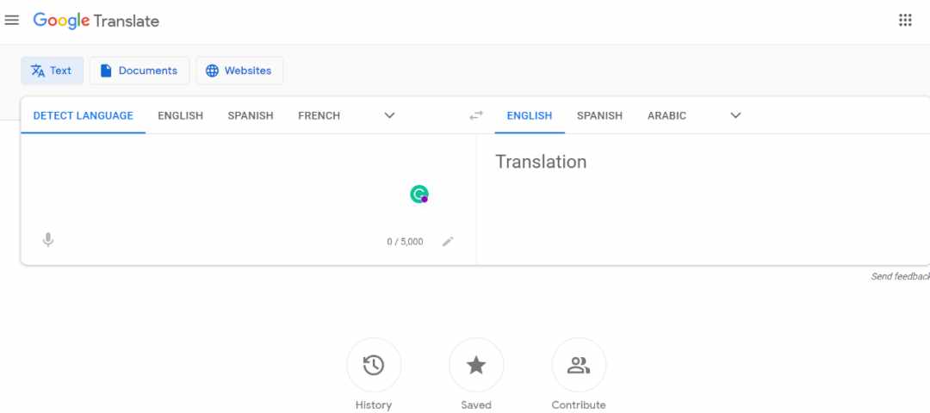
Task: Set Spanish as target language
Action: 599,115
